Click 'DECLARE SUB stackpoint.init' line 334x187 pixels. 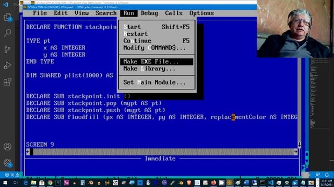point(78,96)
